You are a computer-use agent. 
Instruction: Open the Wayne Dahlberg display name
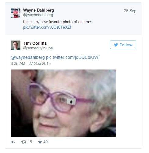tap(38, 10)
